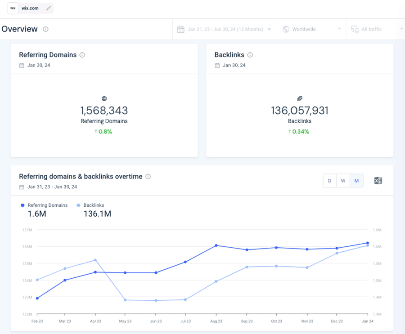The height and width of the screenshot is (334, 405).
Task: Click the devices icon beside All traffic
Action: (355, 29)
